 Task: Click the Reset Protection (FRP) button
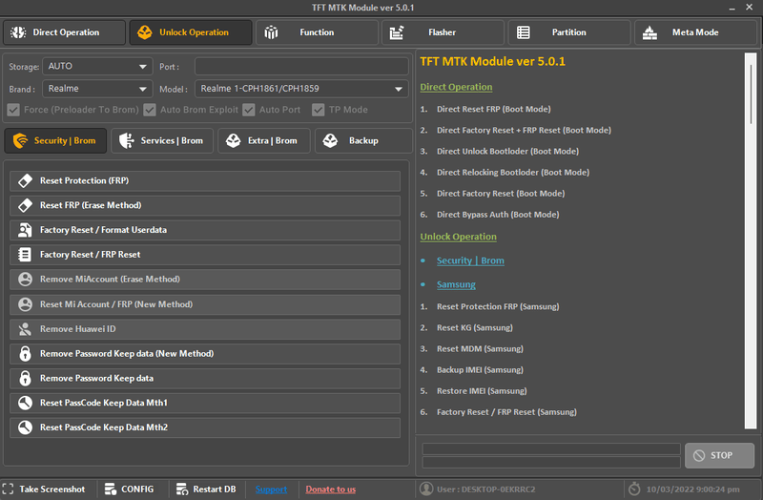[205, 180]
